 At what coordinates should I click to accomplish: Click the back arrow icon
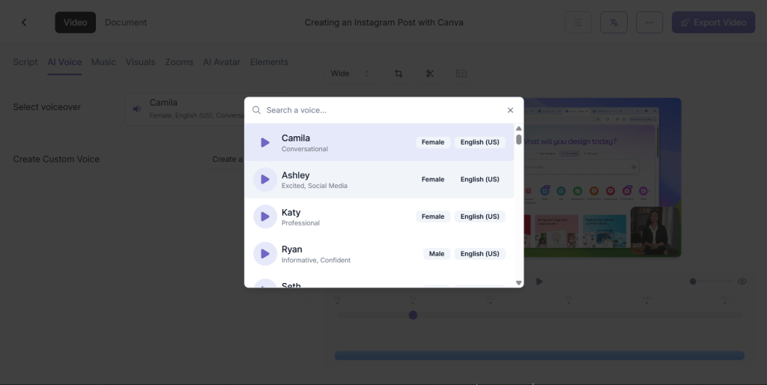coord(24,22)
